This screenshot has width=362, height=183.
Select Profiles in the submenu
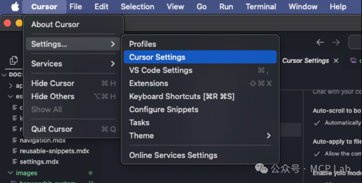click(x=200, y=44)
